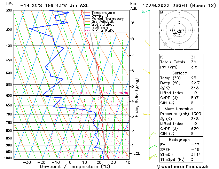The height and width of the screenshot is (169, 219).
Task: Click the Lifted Index value under Surface
Action: (x=194, y=93)
